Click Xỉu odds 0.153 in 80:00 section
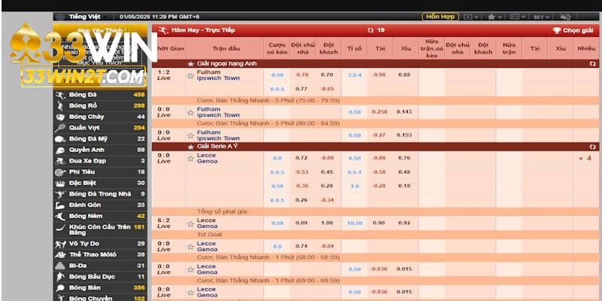 coord(404,135)
